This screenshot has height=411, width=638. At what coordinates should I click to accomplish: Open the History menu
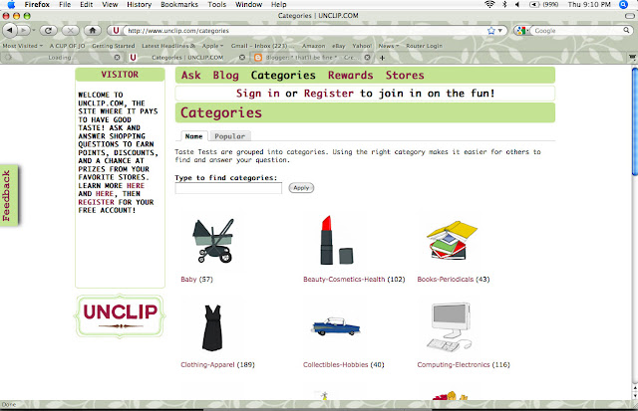pyautogui.click(x=139, y=4)
